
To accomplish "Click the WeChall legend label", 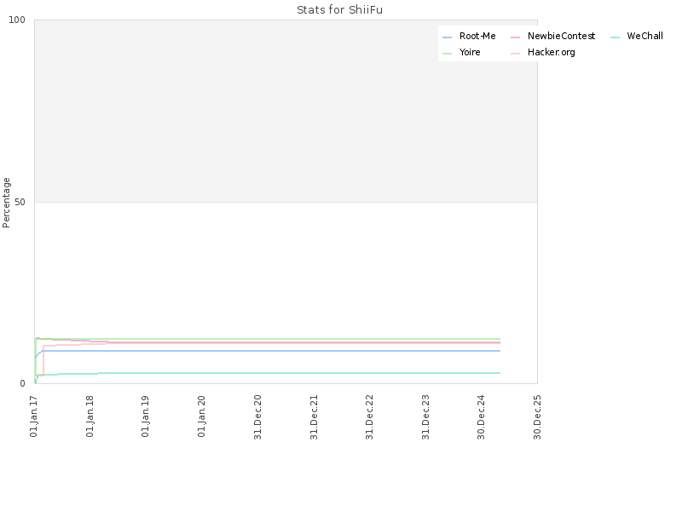I will (x=645, y=36).
